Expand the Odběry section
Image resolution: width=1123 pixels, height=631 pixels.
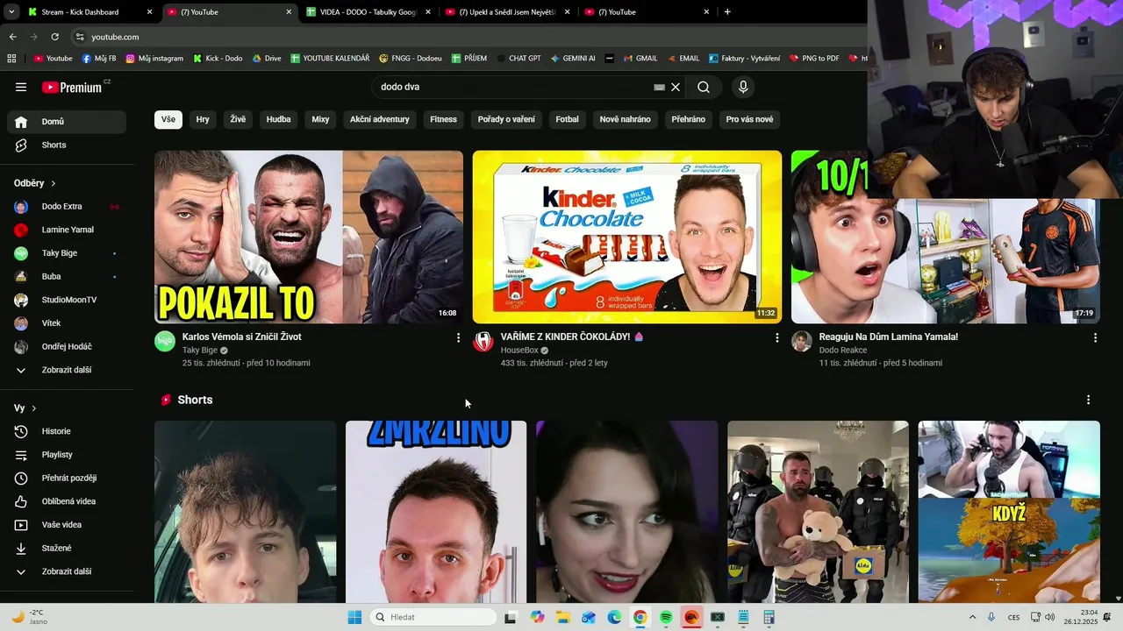tap(35, 183)
